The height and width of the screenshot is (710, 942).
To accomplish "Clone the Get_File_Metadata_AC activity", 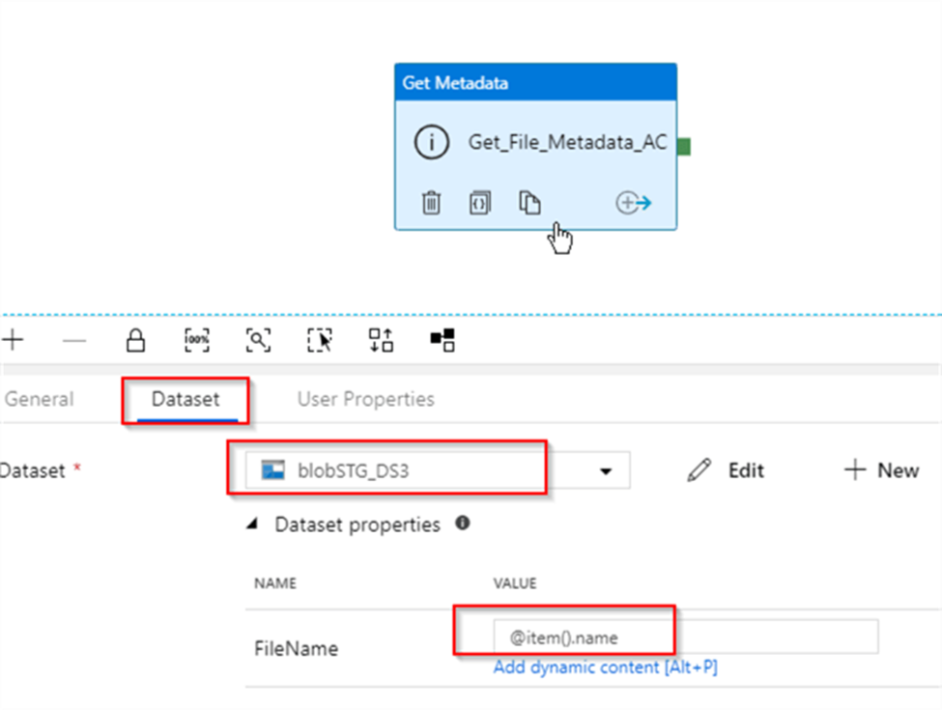I will (529, 203).
